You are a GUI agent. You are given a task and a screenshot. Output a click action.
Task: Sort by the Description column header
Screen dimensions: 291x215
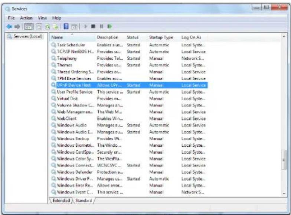(x=111, y=37)
